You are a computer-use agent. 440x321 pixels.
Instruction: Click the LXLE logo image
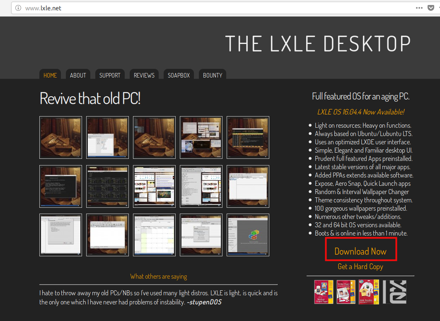[x=395, y=292]
